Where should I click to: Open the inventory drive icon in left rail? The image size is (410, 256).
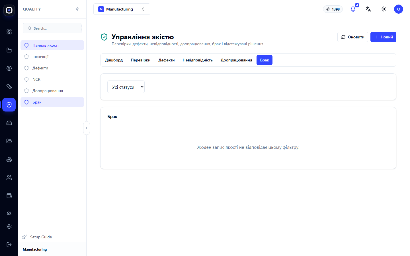(9, 123)
